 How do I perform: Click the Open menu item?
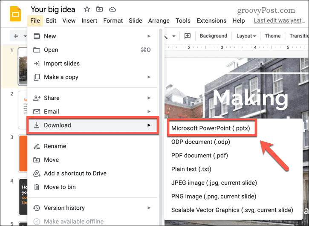click(x=92, y=50)
